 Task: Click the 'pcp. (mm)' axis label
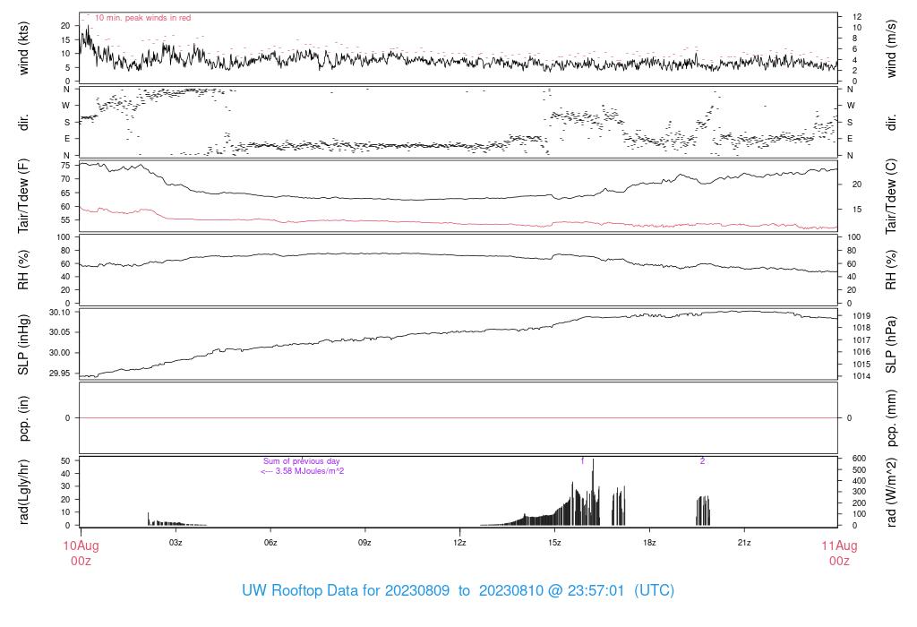[891, 418]
